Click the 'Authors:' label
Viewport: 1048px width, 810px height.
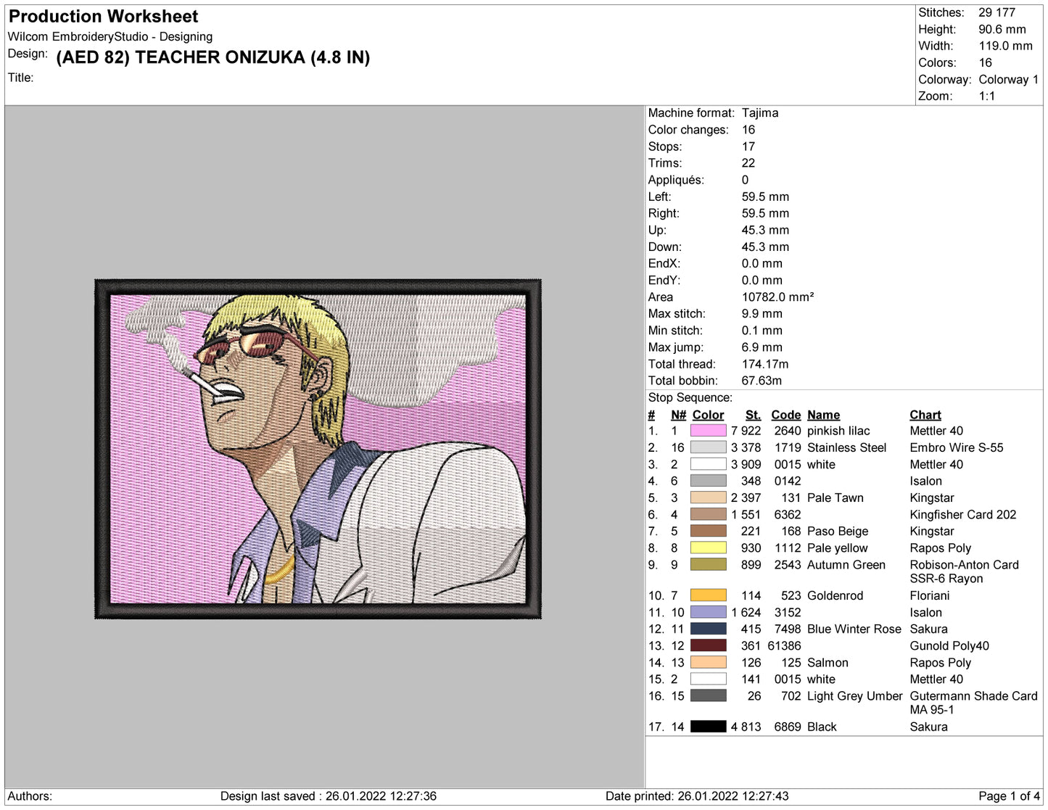(x=30, y=795)
